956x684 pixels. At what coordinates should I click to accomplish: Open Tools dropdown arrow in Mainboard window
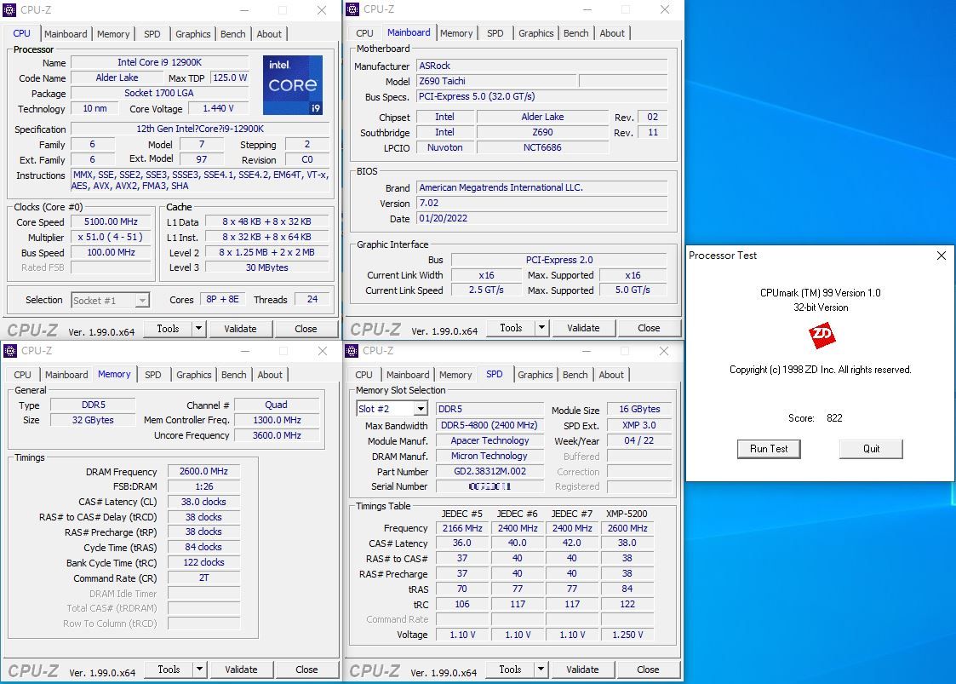tap(541, 328)
